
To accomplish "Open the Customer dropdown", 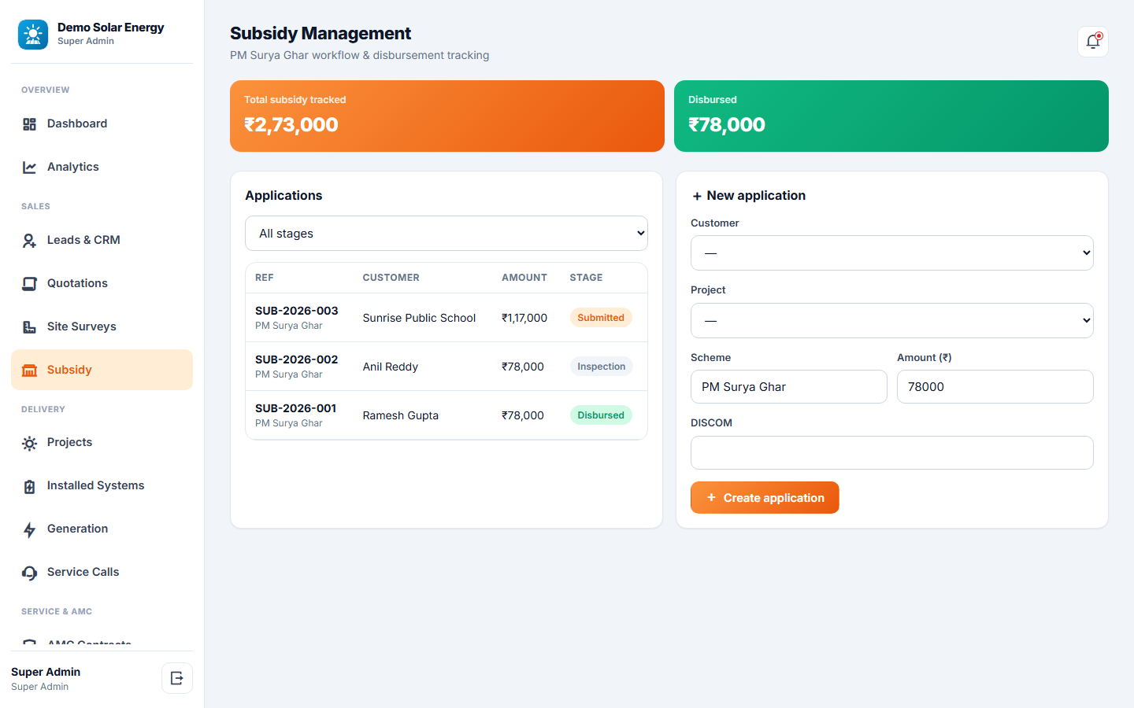I will (x=892, y=253).
